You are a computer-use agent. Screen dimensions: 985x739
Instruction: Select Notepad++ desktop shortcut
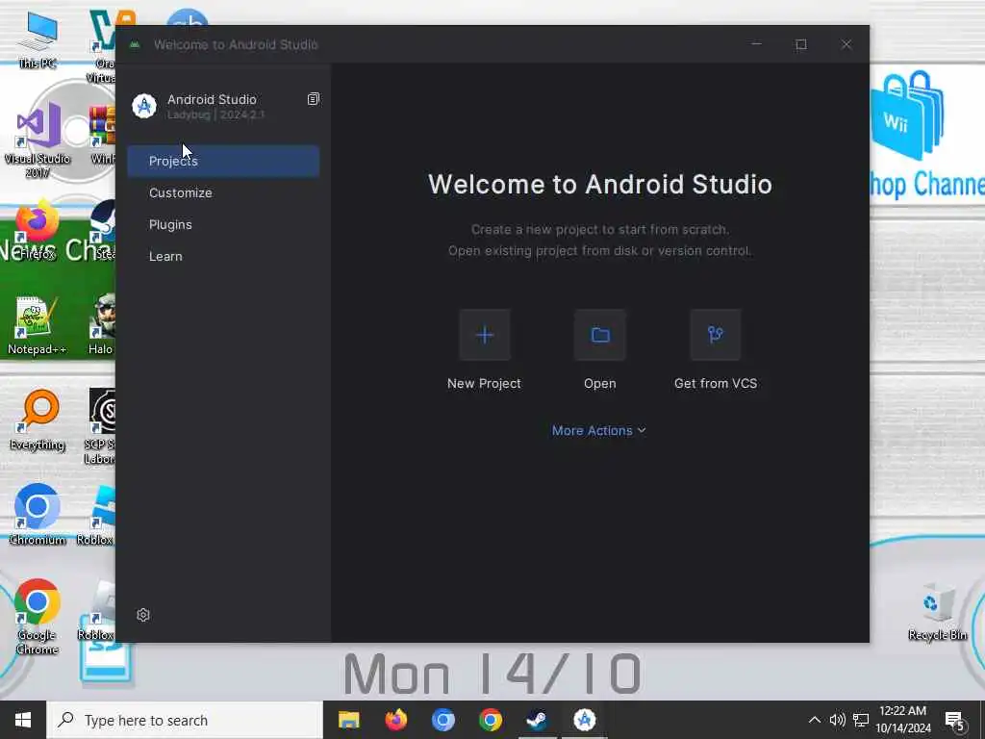(37, 325)
